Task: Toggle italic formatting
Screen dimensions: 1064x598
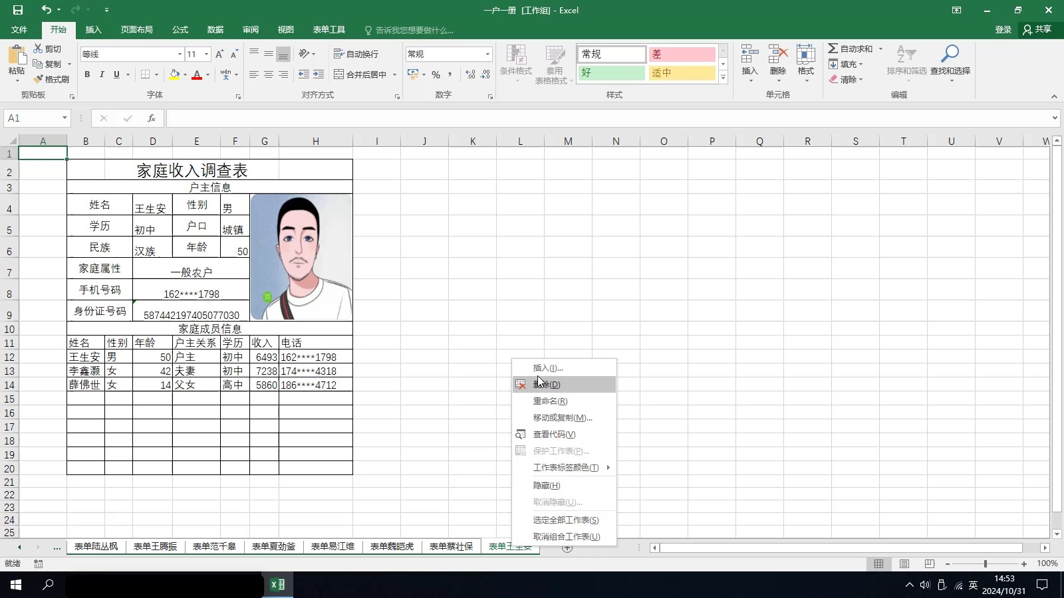Action: click(x=101, y=74)
